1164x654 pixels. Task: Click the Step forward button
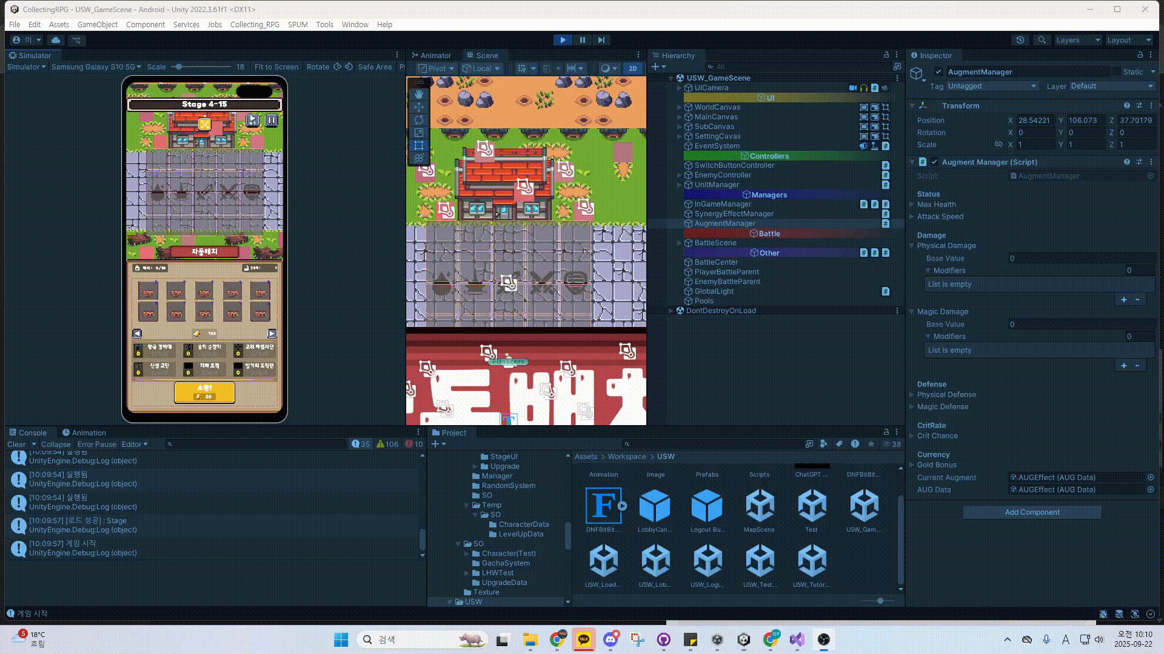(601, 40)
